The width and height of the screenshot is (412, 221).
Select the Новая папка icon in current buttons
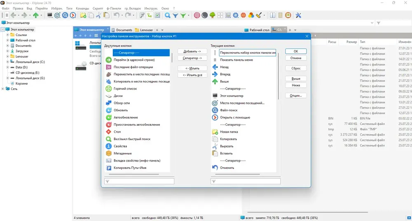tap(215, 132)
